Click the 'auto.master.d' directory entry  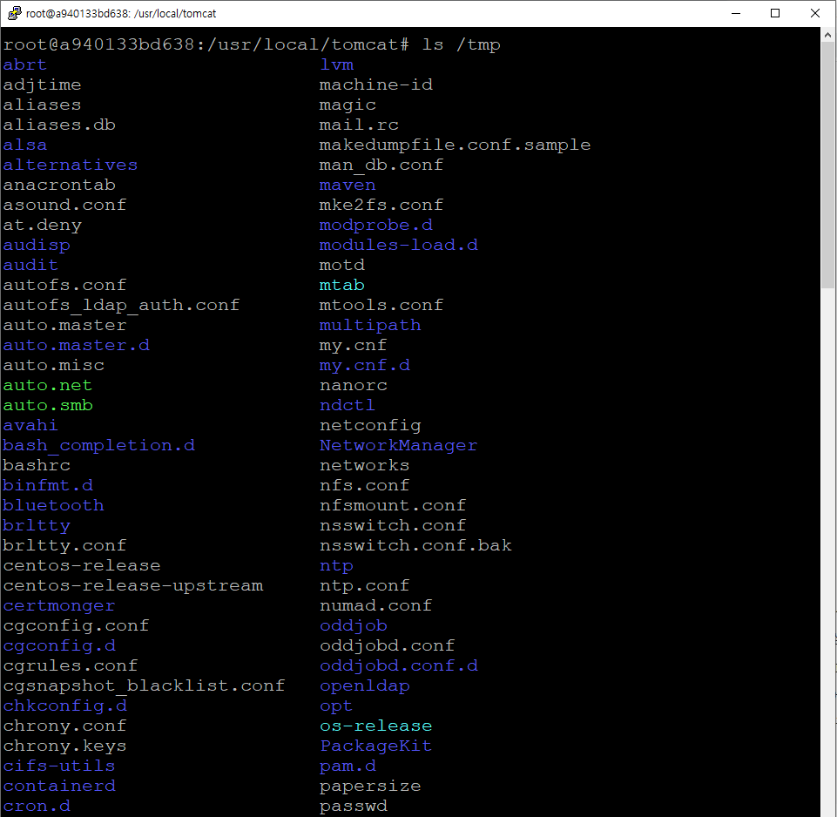point(77,346)
